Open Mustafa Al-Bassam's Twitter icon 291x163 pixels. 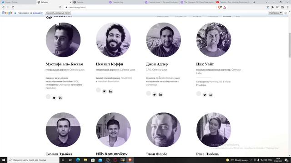click(x=54, y=98)
